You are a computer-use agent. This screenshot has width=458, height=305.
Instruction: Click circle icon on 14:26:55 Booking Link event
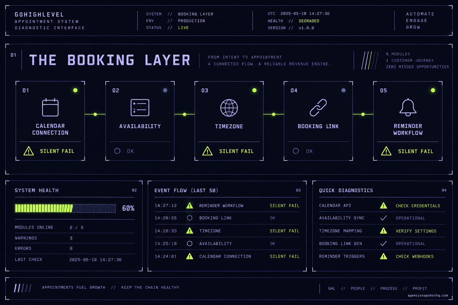coord(190,218)
